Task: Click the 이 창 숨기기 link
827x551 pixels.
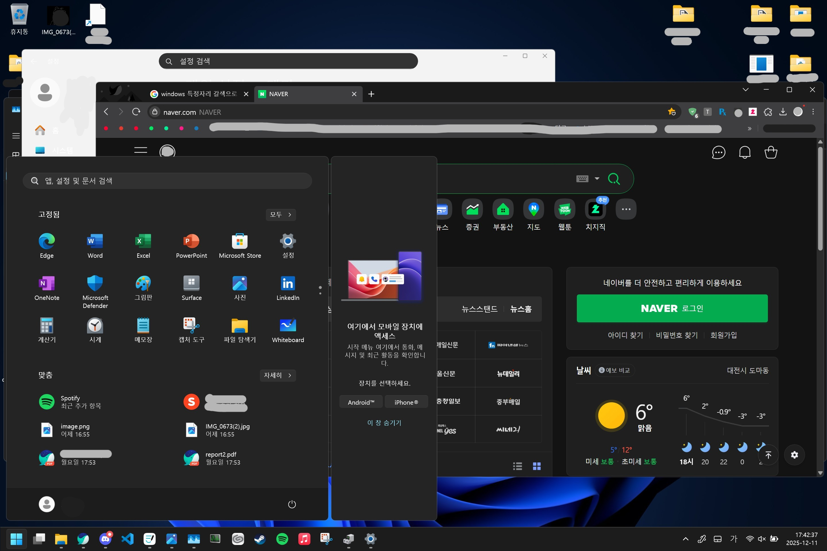Action: pyautogui.click(x=384, y=422)
